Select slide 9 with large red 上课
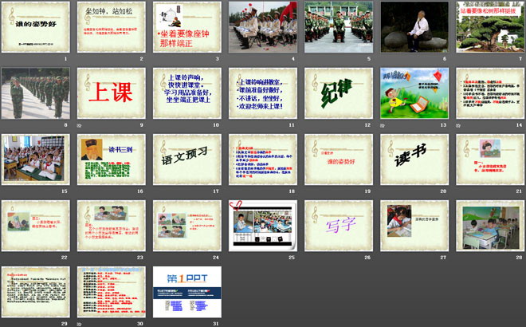This screenshot has width=526, height=327. [112, 93]
